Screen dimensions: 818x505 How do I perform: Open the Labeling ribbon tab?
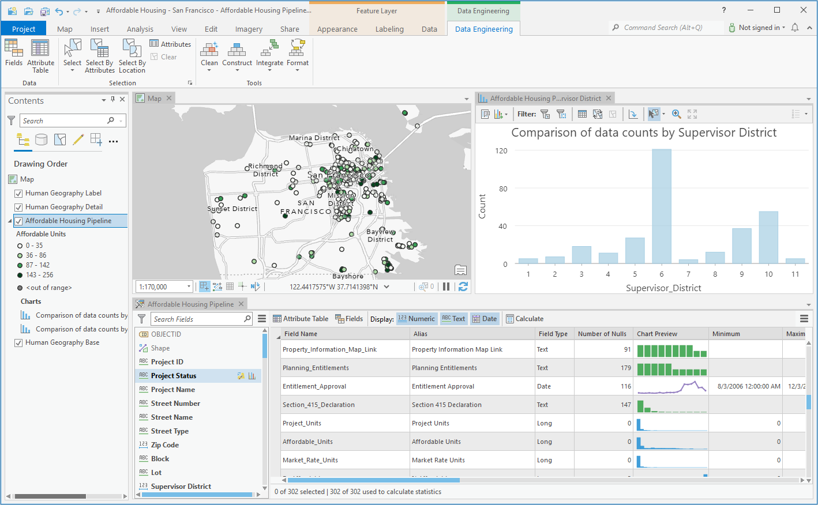coord(389,29)
